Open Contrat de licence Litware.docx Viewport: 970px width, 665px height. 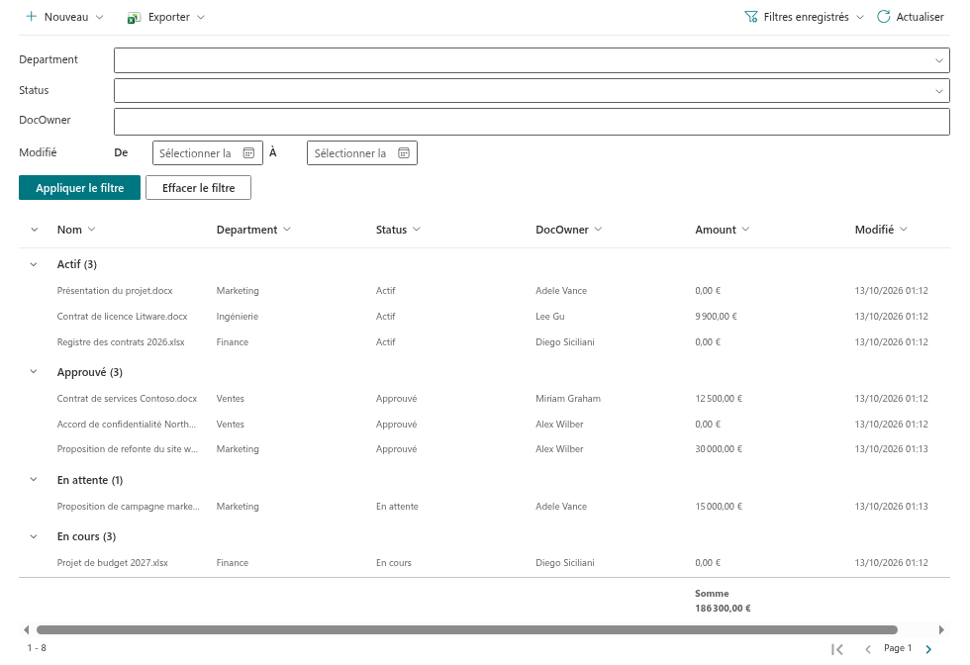[x=122, y=316]
